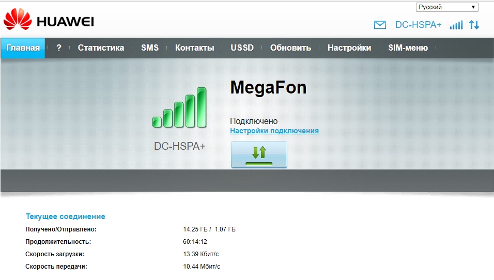
Task: Click the 14.25 ГБ / 1.07 ГБ value
Action: [209, 229]
